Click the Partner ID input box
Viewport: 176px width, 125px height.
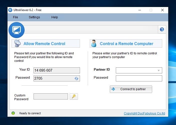[x=139, y=70]
